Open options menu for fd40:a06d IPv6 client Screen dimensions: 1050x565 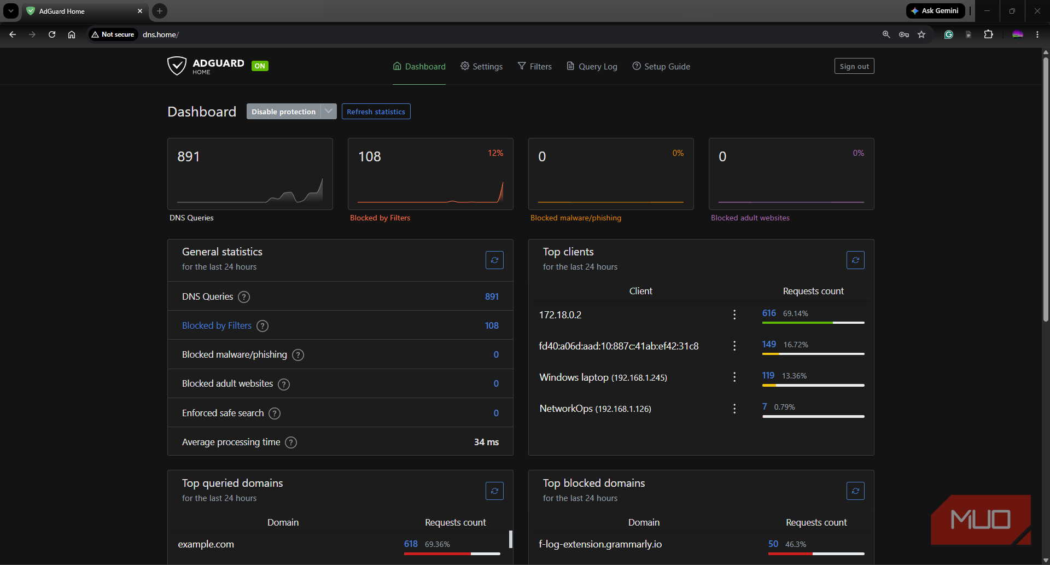[734, 346]
